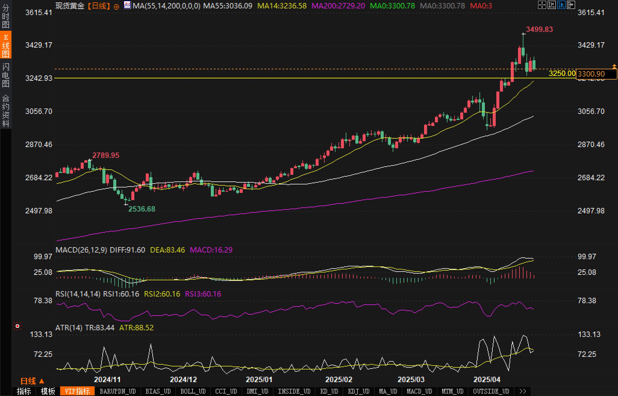Open the 闪电图 sidebar view

pyautogui.click(x=6, y=75)
